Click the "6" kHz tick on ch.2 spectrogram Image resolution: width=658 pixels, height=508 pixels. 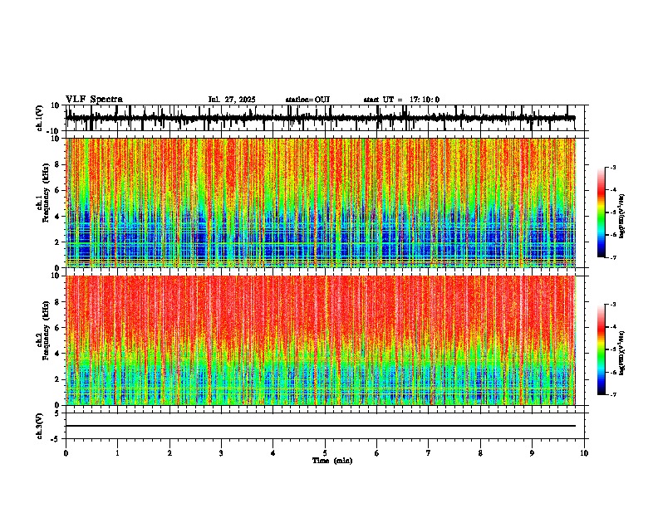point(58,327)
